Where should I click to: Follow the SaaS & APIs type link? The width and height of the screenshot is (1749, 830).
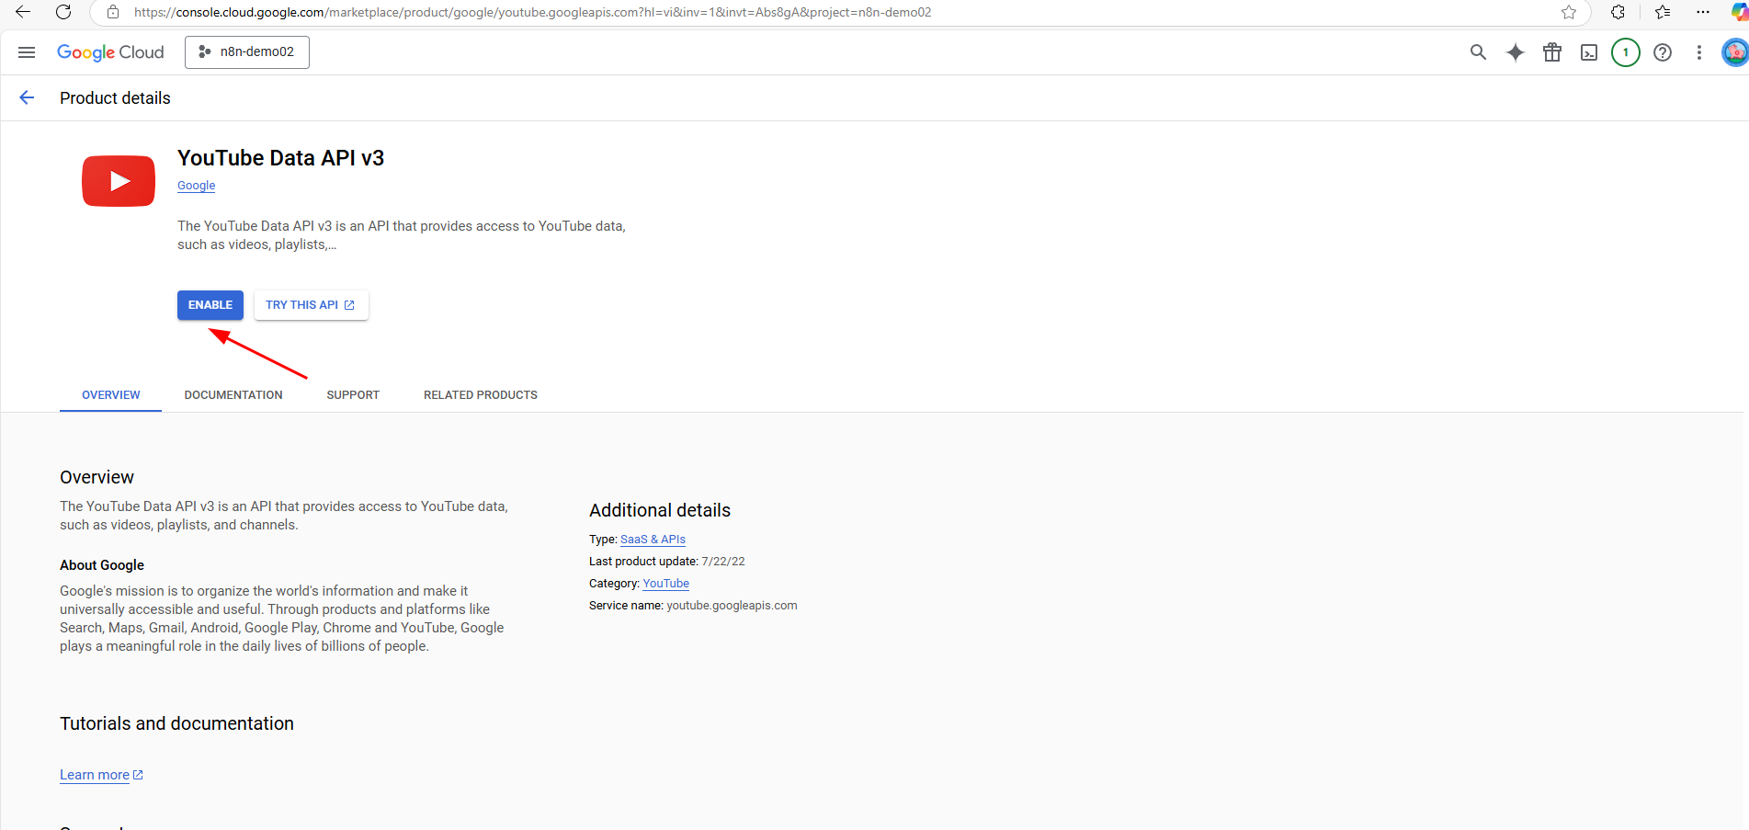pos(653,540)
